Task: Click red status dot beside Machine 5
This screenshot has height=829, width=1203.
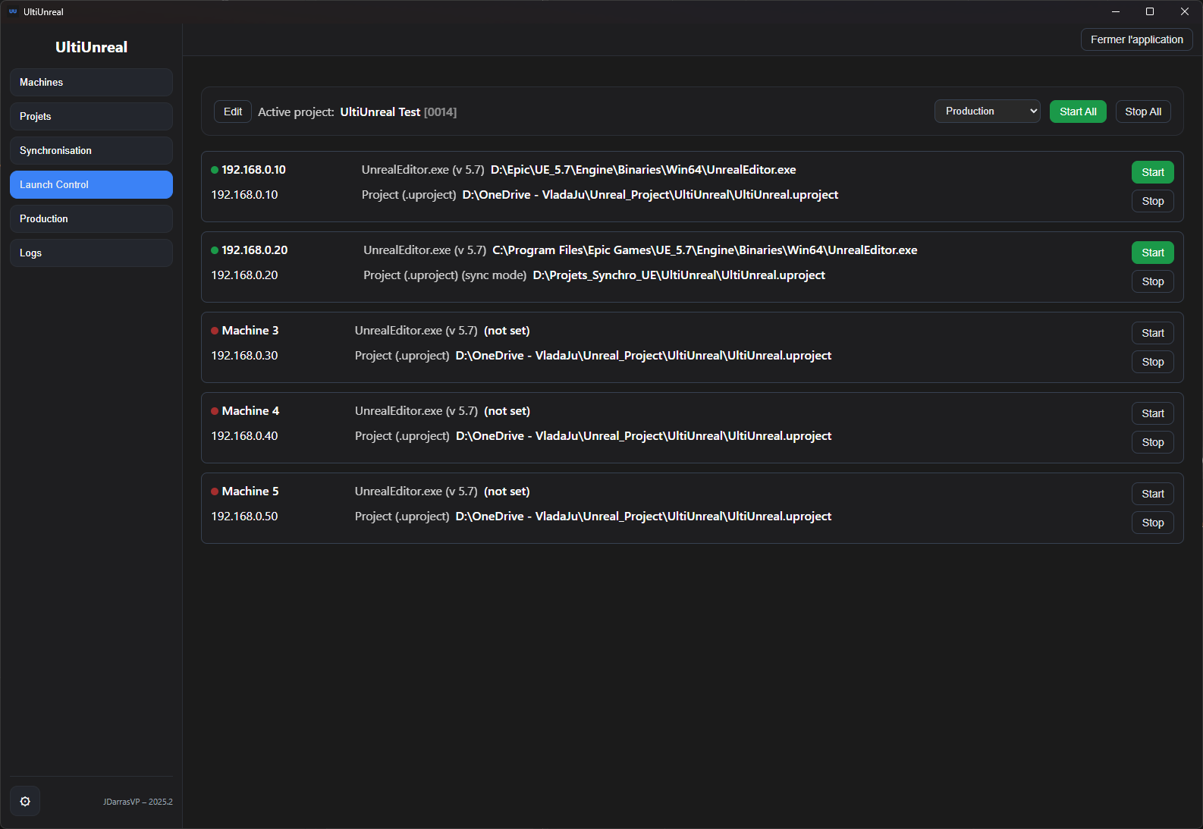Action: coord(215,491)
